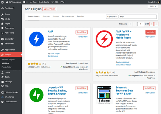This screenshot has width=161, height=114.
Task: Click the plugin search field containing amp
Action: click(x=138, y=17)
